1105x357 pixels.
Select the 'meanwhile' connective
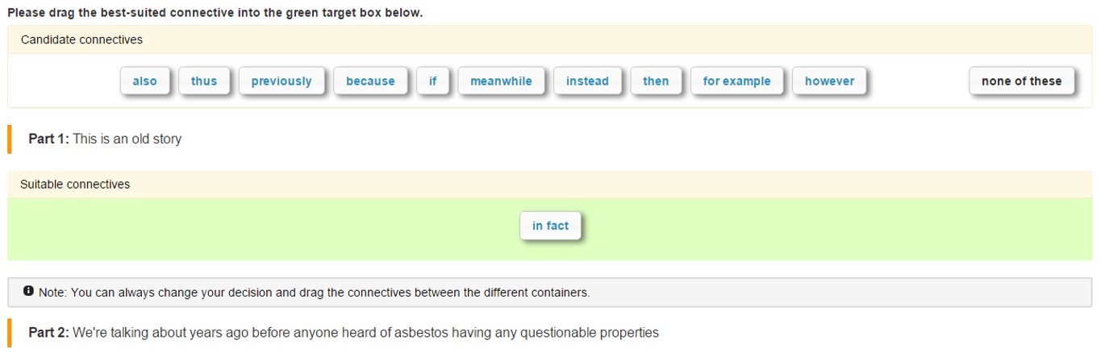tap(501, 81)
